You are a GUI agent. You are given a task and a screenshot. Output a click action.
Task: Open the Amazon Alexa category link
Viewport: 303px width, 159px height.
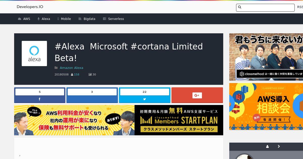point(71,68)
